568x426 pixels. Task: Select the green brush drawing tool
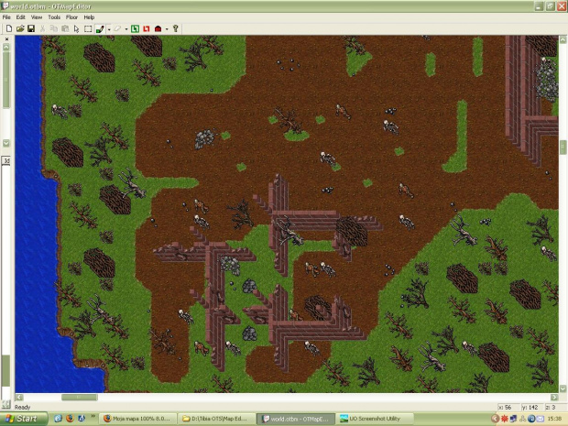coord(99,29)
